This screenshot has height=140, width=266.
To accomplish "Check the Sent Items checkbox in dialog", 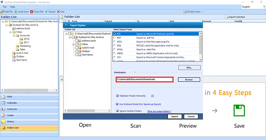I will tap(77, 55).
